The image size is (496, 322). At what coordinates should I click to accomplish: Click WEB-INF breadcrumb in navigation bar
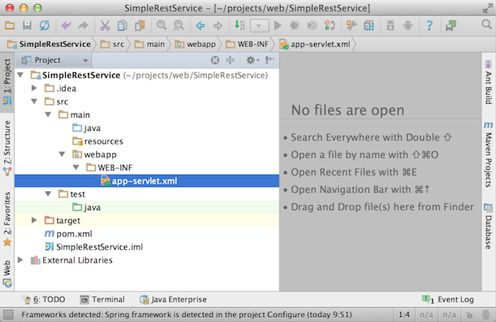pos(247,45)
